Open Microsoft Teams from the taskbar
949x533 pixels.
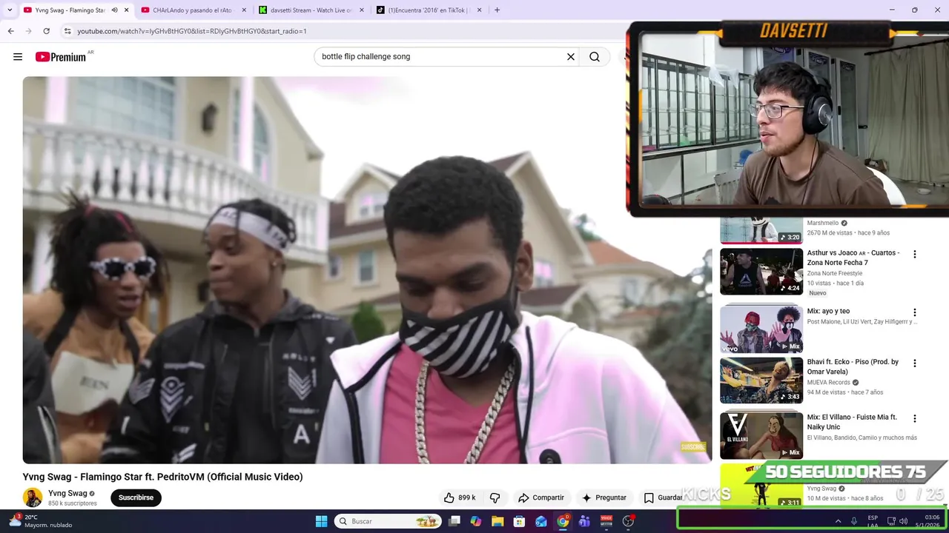584,521
